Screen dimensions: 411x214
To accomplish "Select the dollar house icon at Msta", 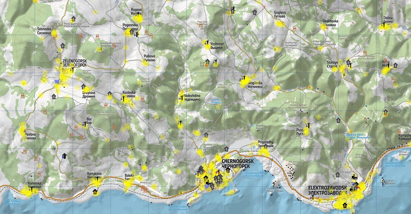I will pyautogui.click(x=395, y=65).
